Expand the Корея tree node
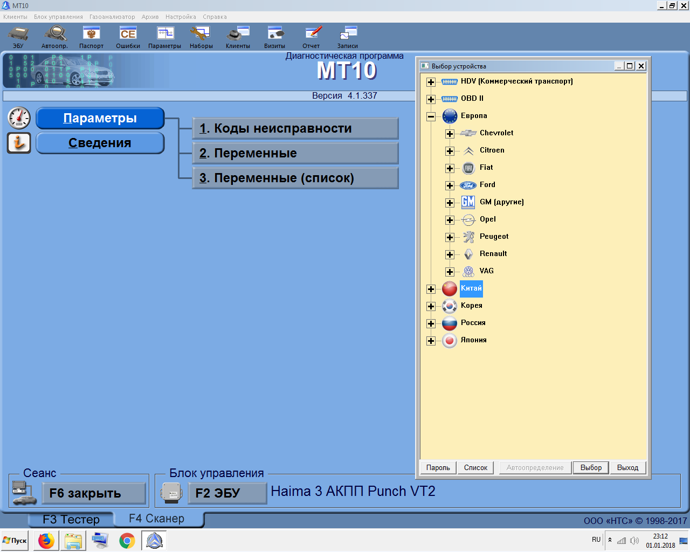 coord(431,306)
